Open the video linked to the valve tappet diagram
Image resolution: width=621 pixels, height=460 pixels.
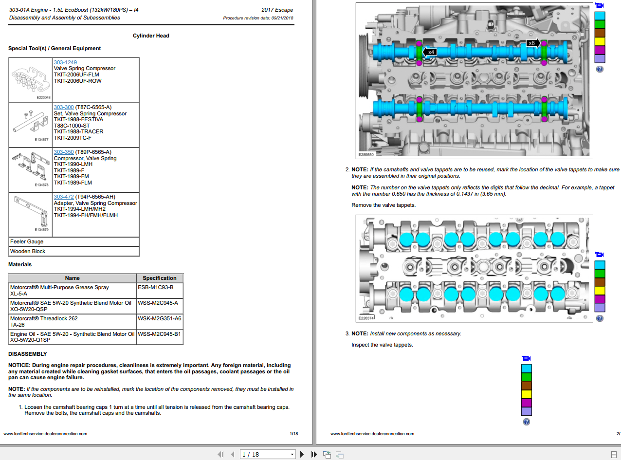point(599,254)
